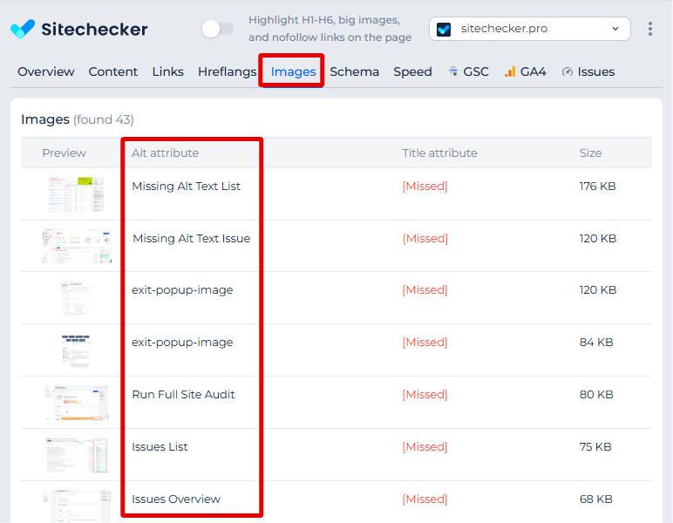
Task: Click the 75 KB size value
Action: tap(595, 447)
